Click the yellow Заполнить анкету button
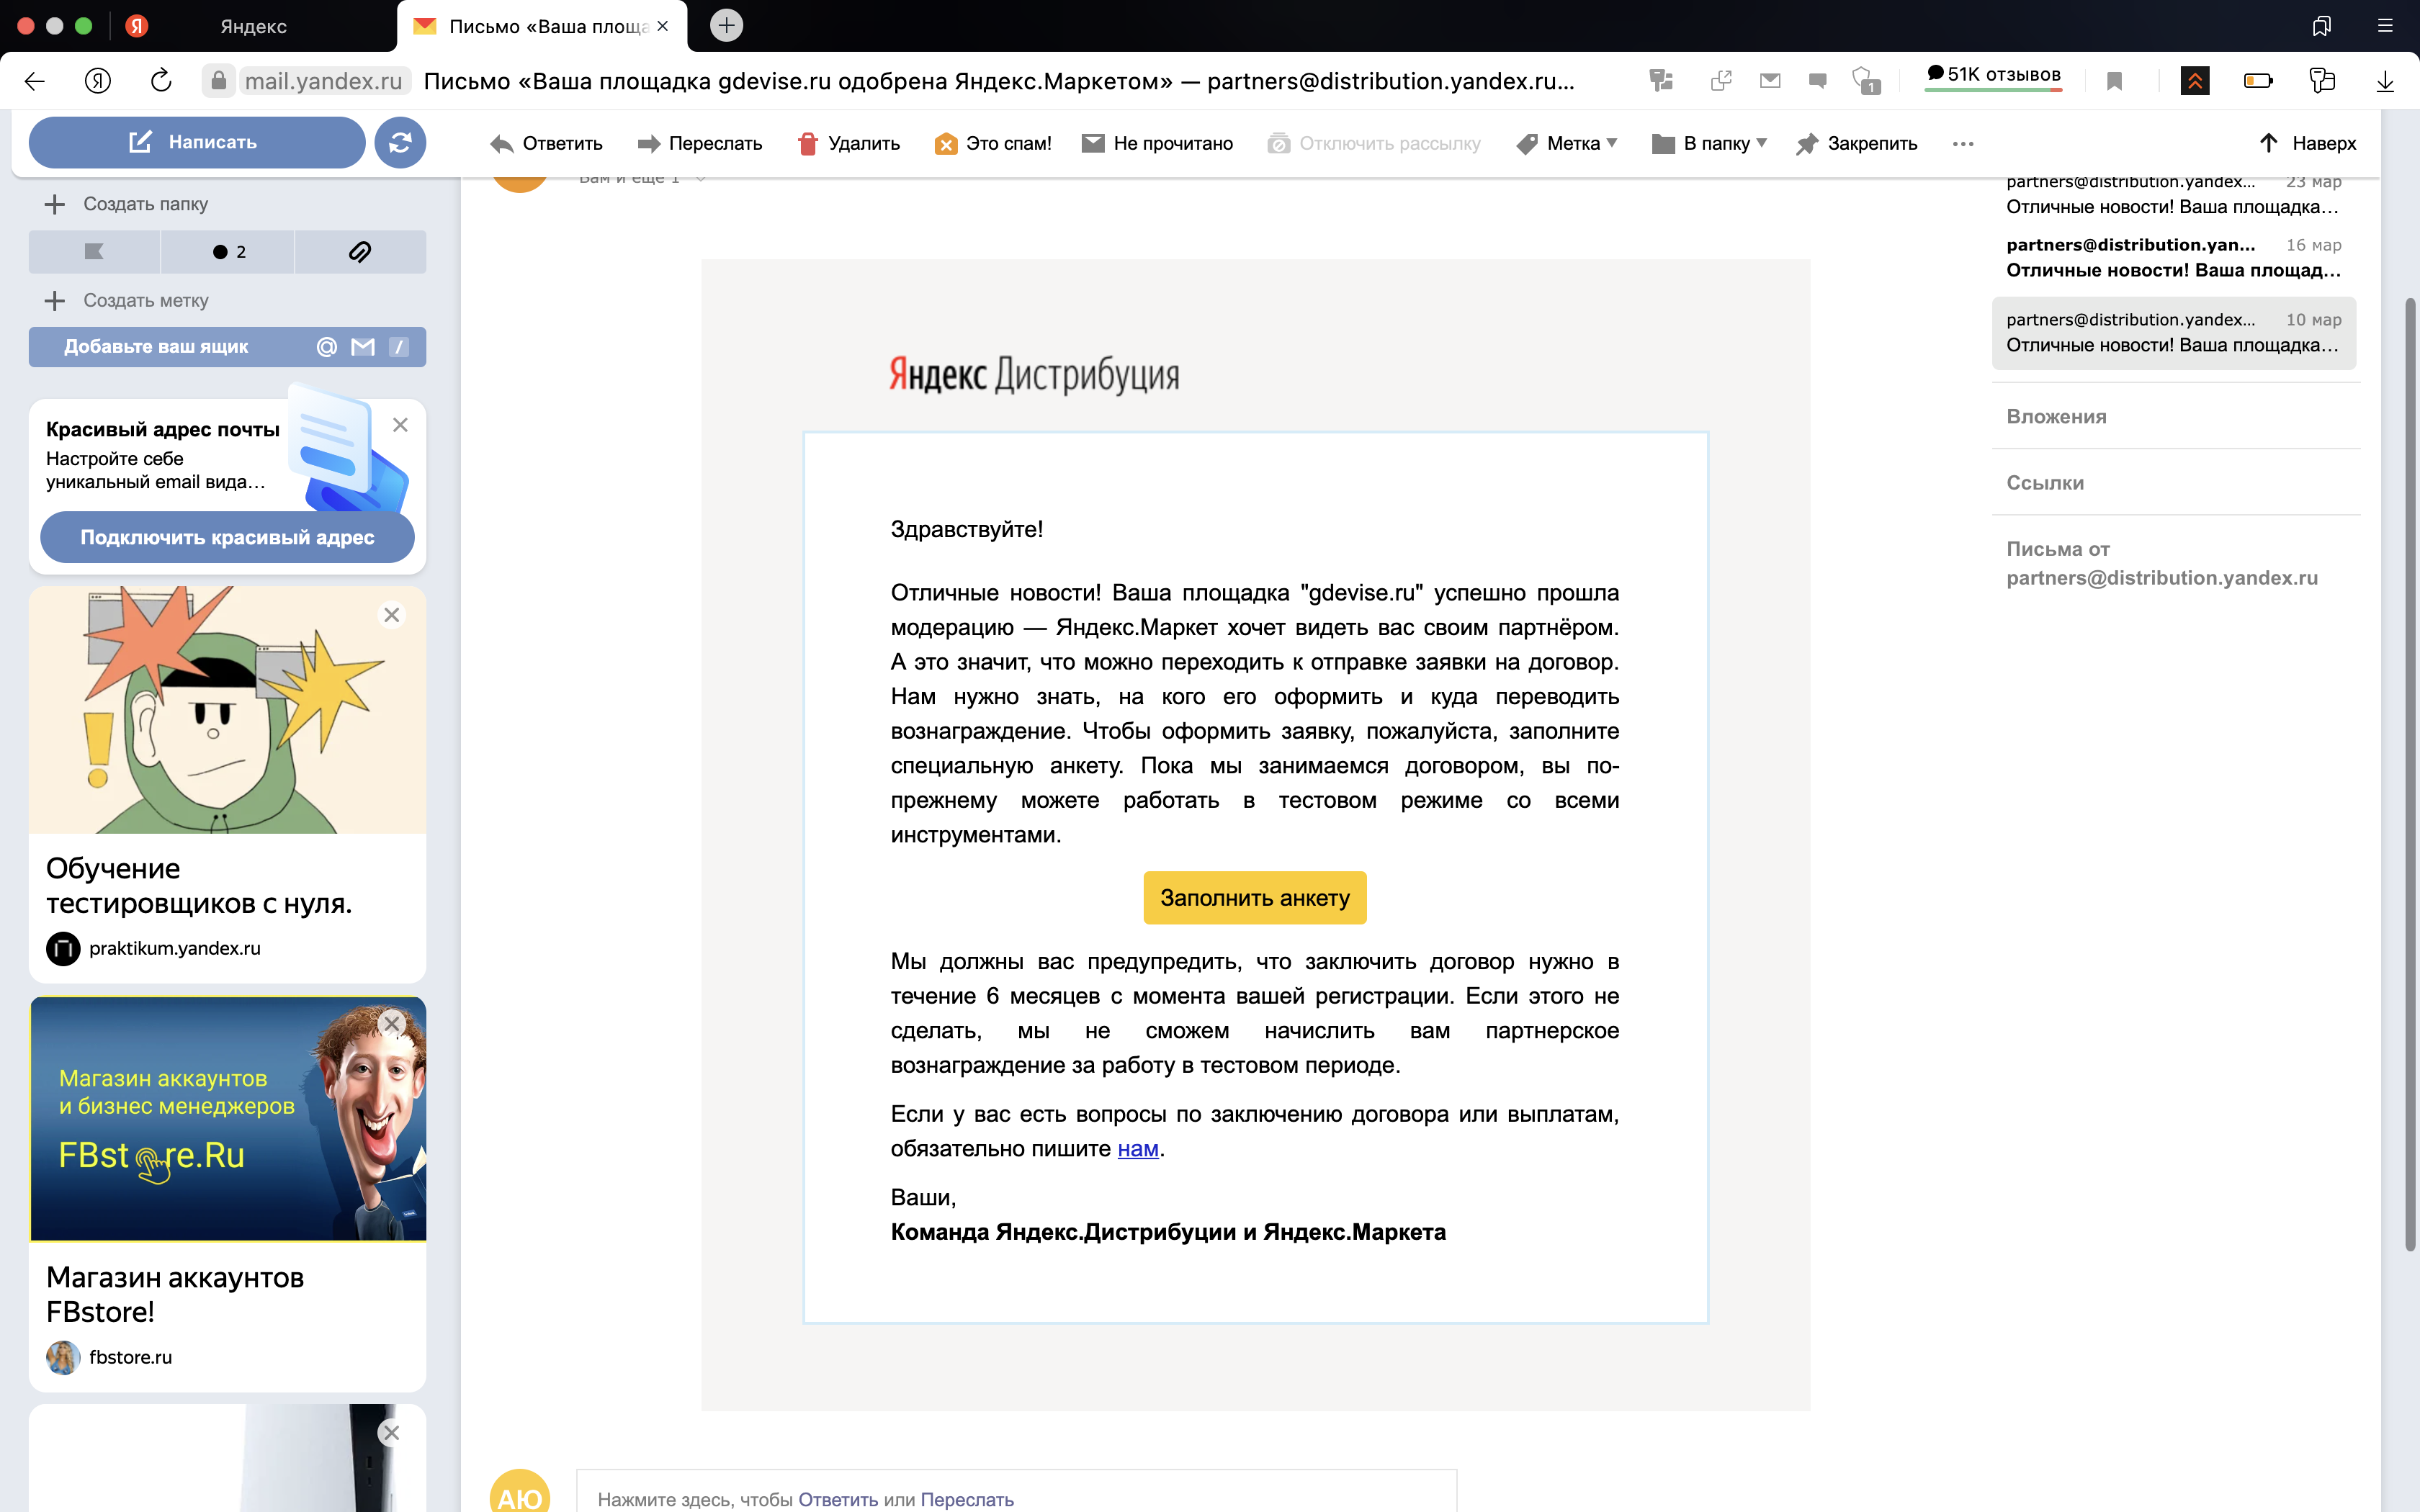Viewport: 2420px width, 1512px height. (1254, 898)
